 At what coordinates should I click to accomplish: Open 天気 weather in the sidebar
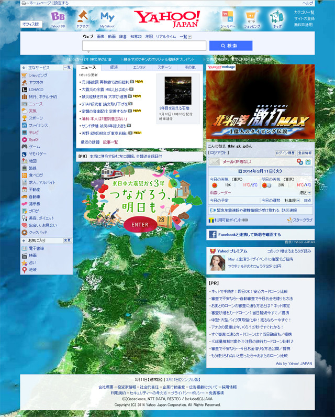32,111
